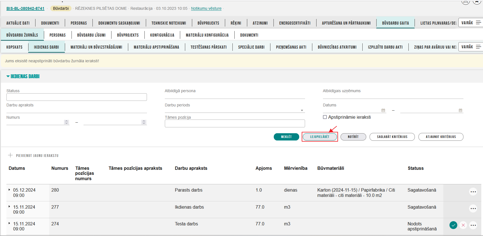
Task: Open the Notikumu vēsture link
Action: pos(206,8)
